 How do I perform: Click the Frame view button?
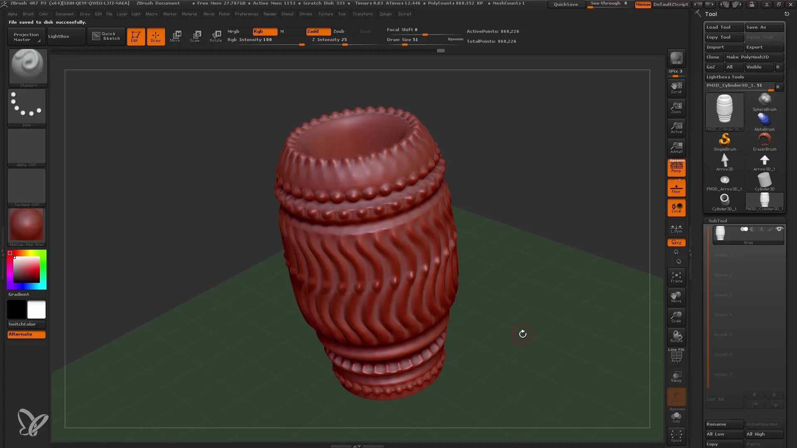pos(676,278)
